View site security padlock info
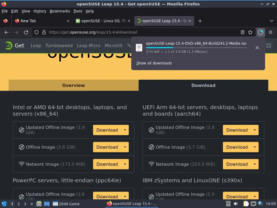This screenshot has width=277, height=208. coord(44,32)
